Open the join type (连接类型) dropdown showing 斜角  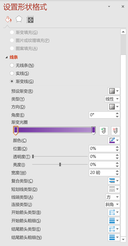[x=112, y=204]
